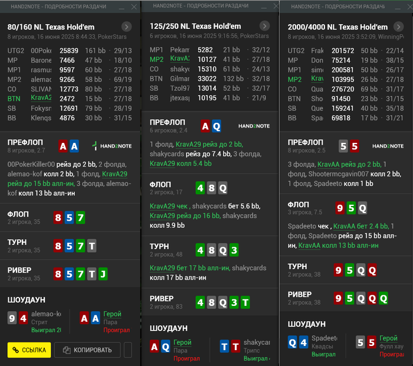The image size is (413, 366).
Task: Select SB Que player row
Action: pyautogui.click(x=346, y=108)
